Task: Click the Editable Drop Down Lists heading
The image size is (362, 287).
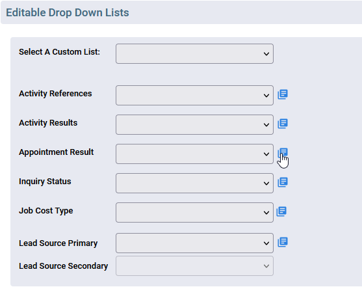Action: pyautogui.click(x=68, y=13)
